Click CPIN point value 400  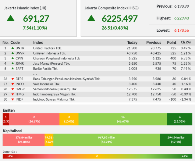click(173, 58)
